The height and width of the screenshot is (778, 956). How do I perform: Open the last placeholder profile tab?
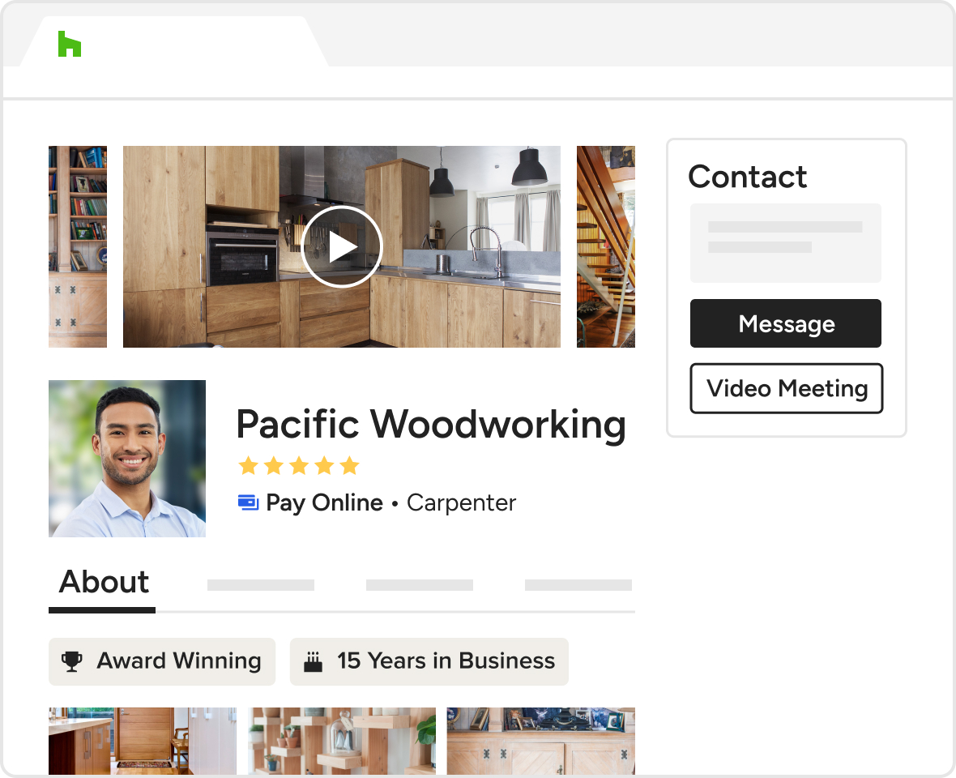[x=578, y=585]
